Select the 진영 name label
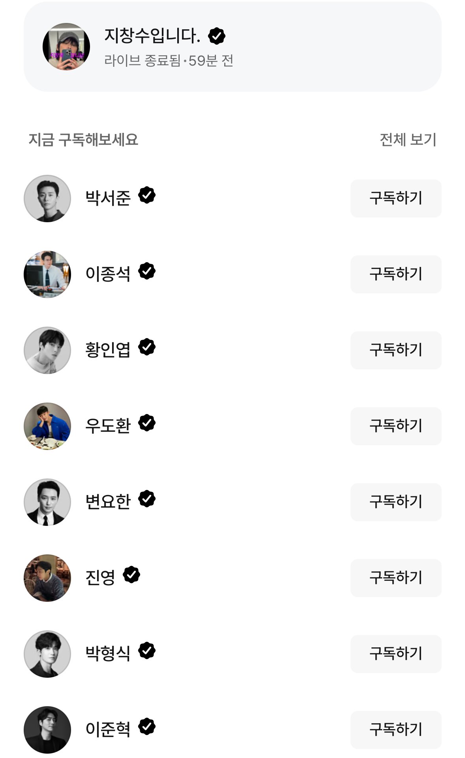 (x=100, y=578)
